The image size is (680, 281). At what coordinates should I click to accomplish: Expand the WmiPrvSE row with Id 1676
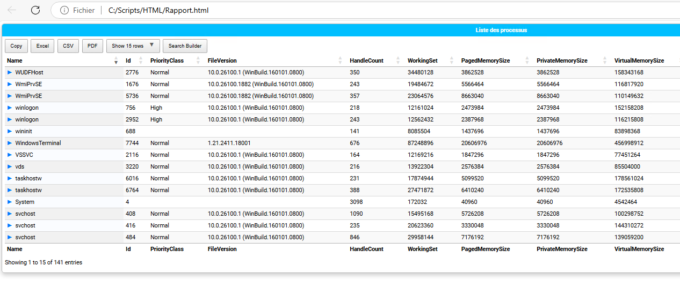(x=10, y=84)
